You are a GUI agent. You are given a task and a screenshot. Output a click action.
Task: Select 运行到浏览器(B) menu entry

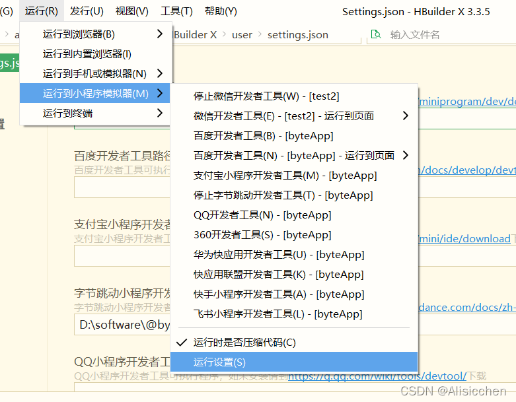tap(95, 34)
